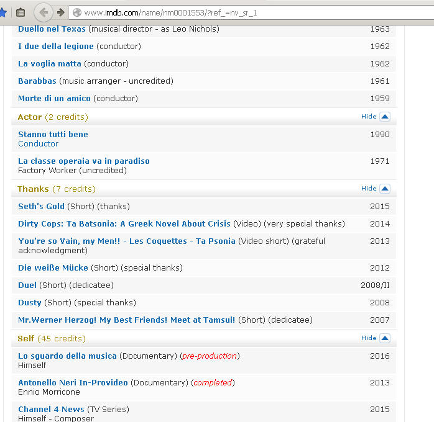Click year 1961 beside Barabbas

[x=380, y=81]
